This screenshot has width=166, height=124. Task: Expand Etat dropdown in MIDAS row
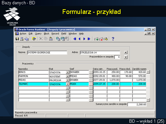pos(67,80)
